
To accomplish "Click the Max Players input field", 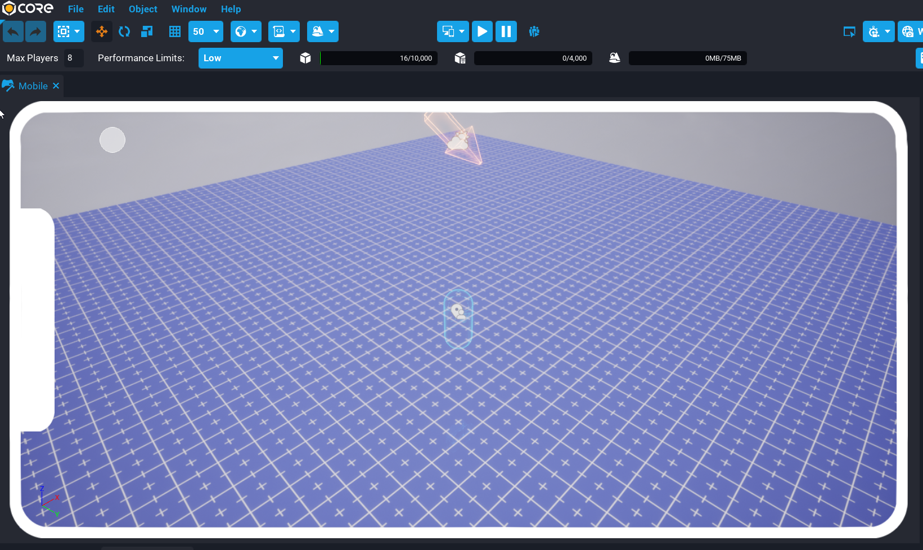I will (73, 58).
